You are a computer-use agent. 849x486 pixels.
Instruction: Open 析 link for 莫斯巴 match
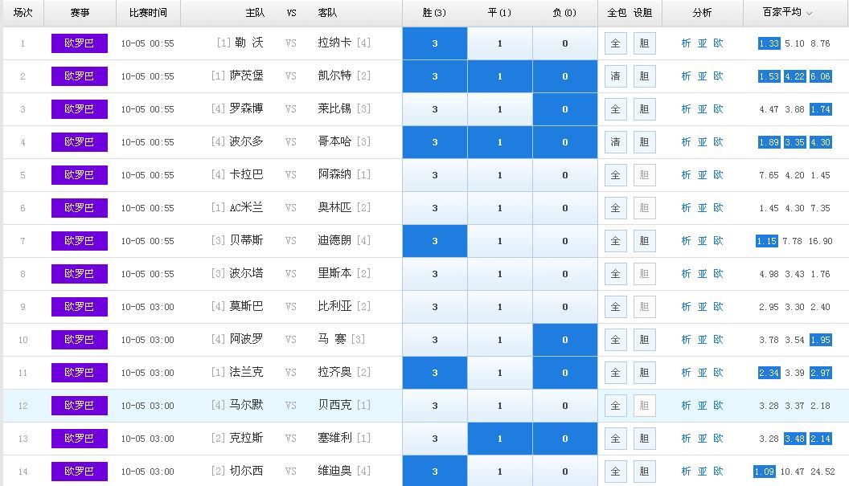(x=686, y=307)
